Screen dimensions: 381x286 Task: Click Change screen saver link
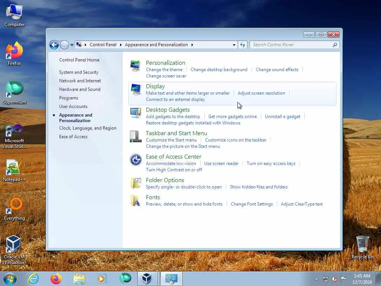(166, 76)
